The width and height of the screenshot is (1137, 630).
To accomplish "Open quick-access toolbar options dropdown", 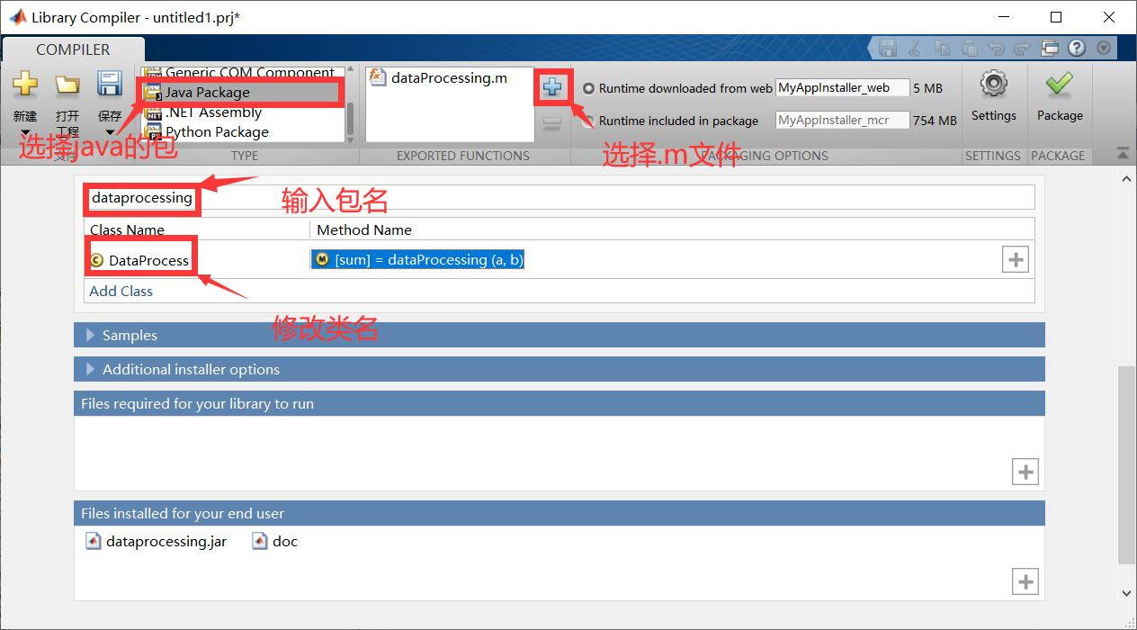I will point(1103,49).
